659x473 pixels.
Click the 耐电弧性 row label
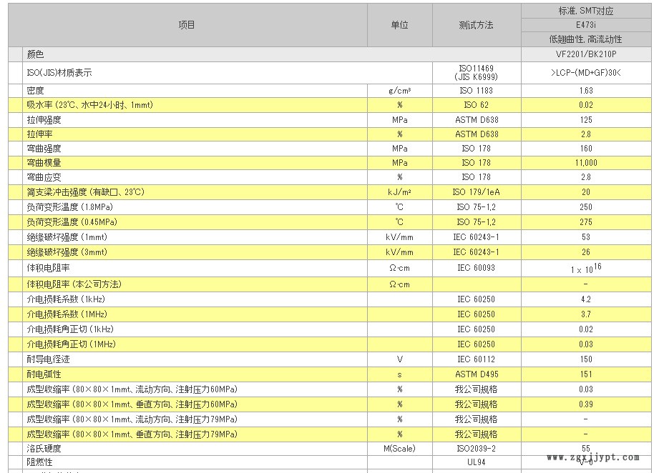(x=44, y=374)
